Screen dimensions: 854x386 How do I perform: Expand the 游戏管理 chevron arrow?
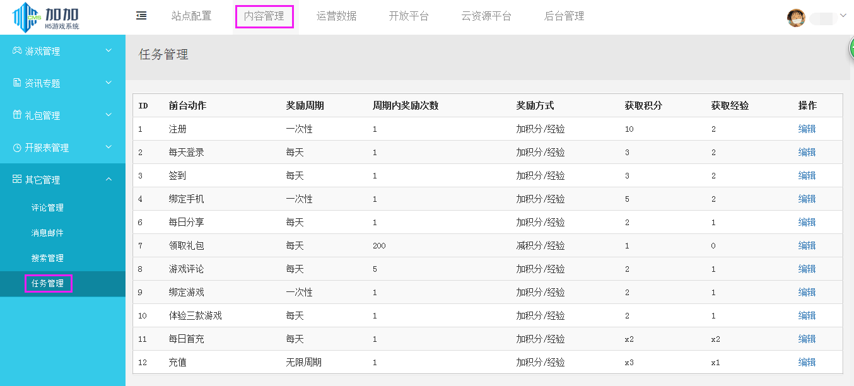[x=108, y=51]
